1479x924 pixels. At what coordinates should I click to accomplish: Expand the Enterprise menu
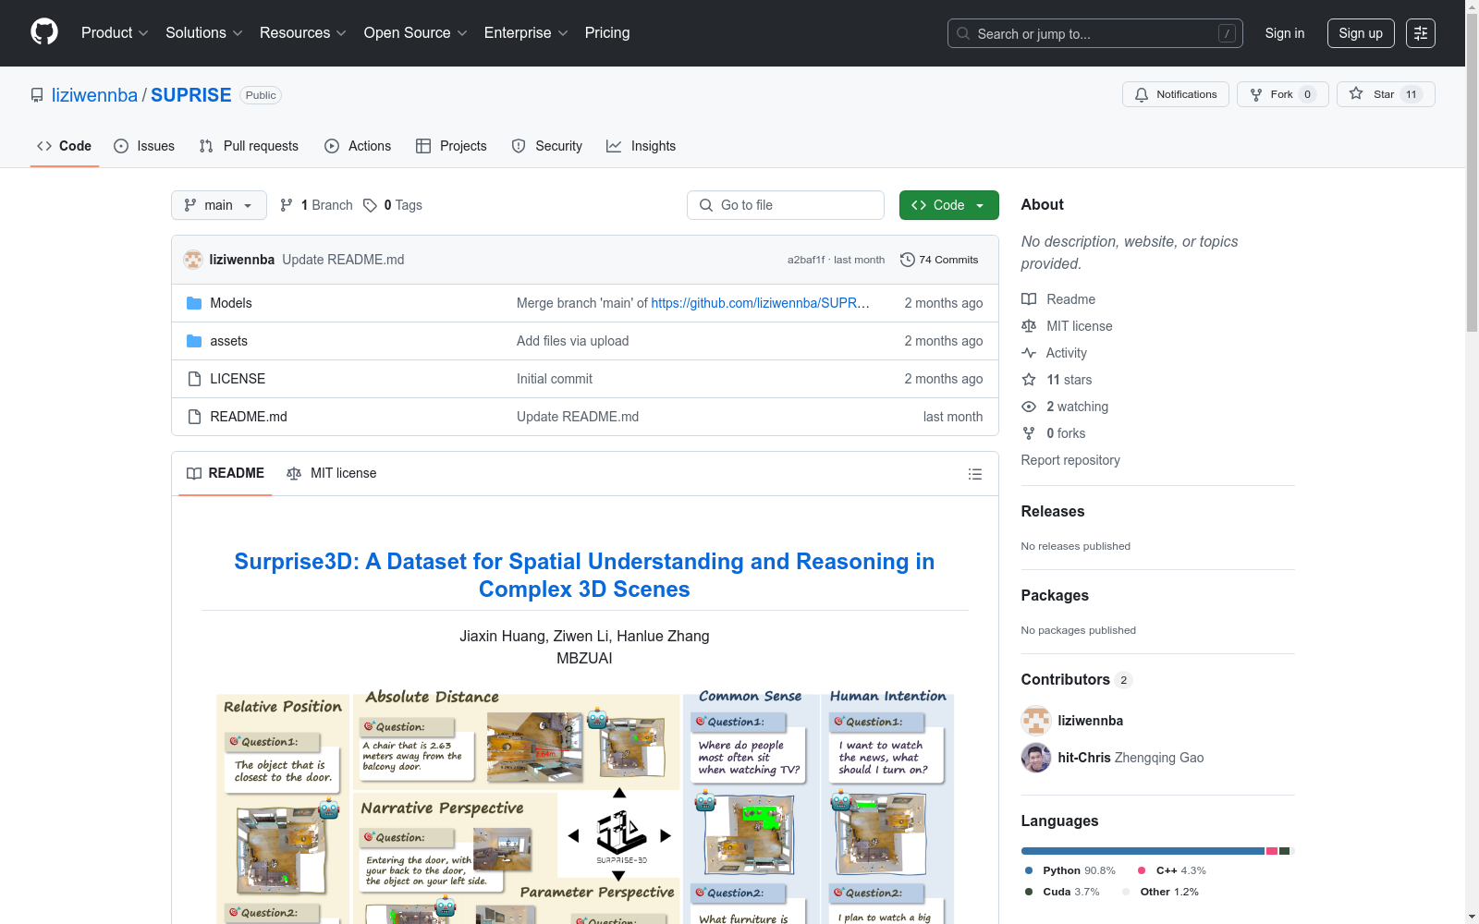coord(526,33)
